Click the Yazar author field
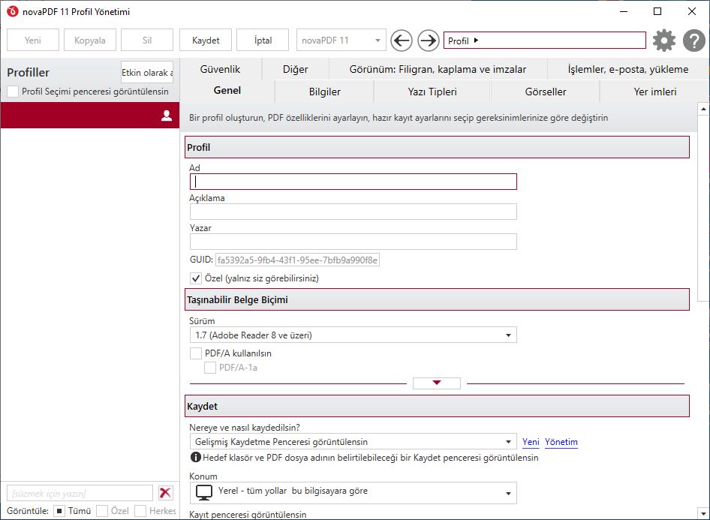The height and width of the screenshot is (520, 710). tap(353, 241)
